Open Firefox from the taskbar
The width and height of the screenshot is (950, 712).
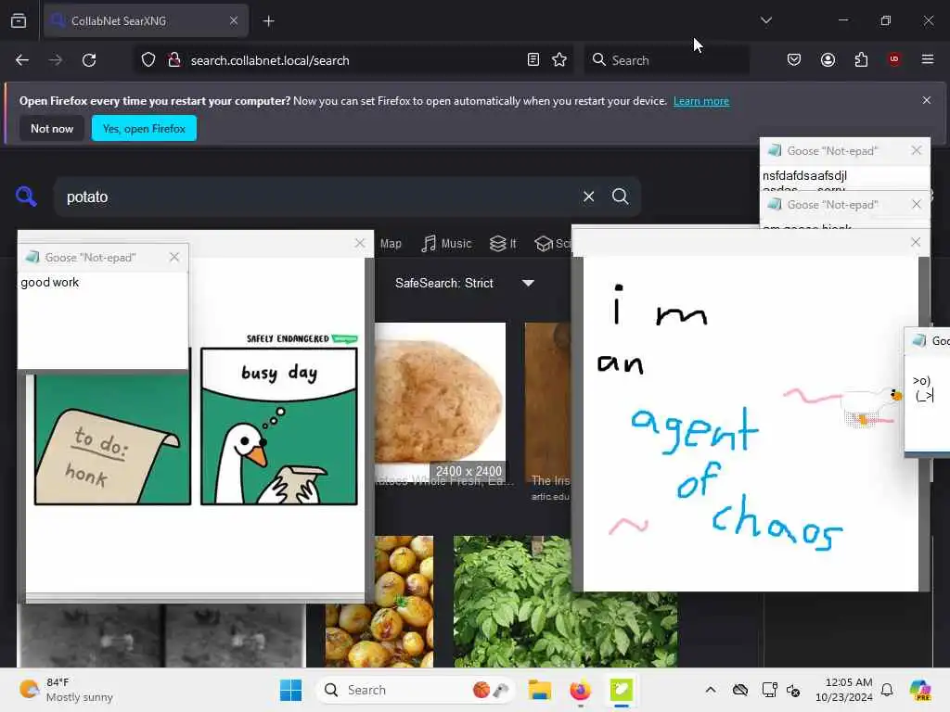(x=580, y=690)
